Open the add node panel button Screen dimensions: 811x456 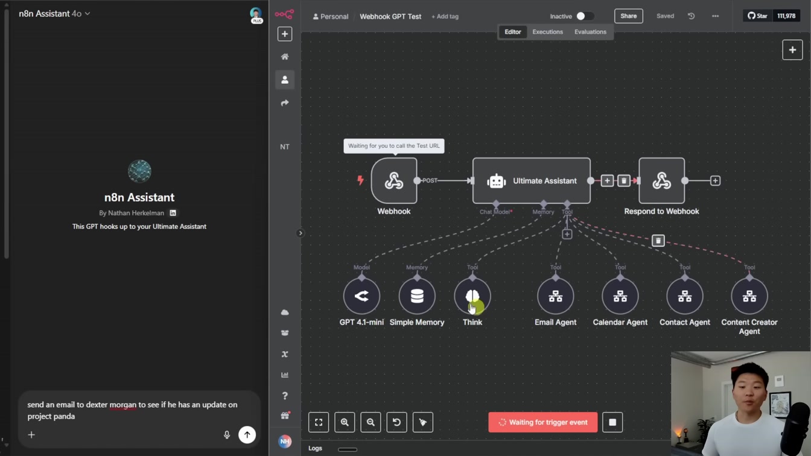792,50
